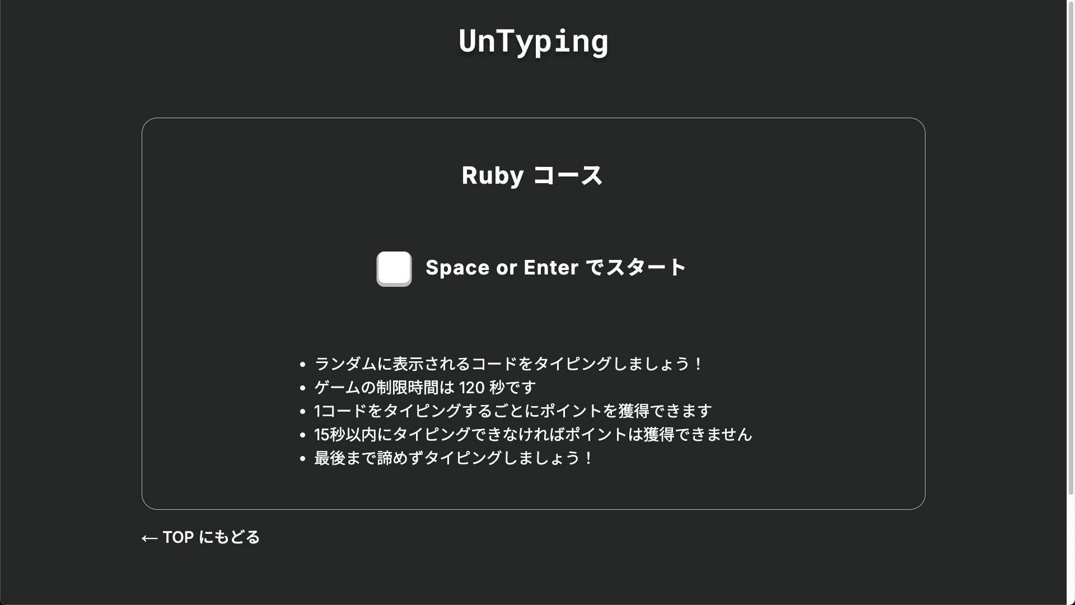Image resolution: width=1075 pixels, height=605 pixels.
Task: Open the TOP にもどる link
Action: (x=211, y=537)
